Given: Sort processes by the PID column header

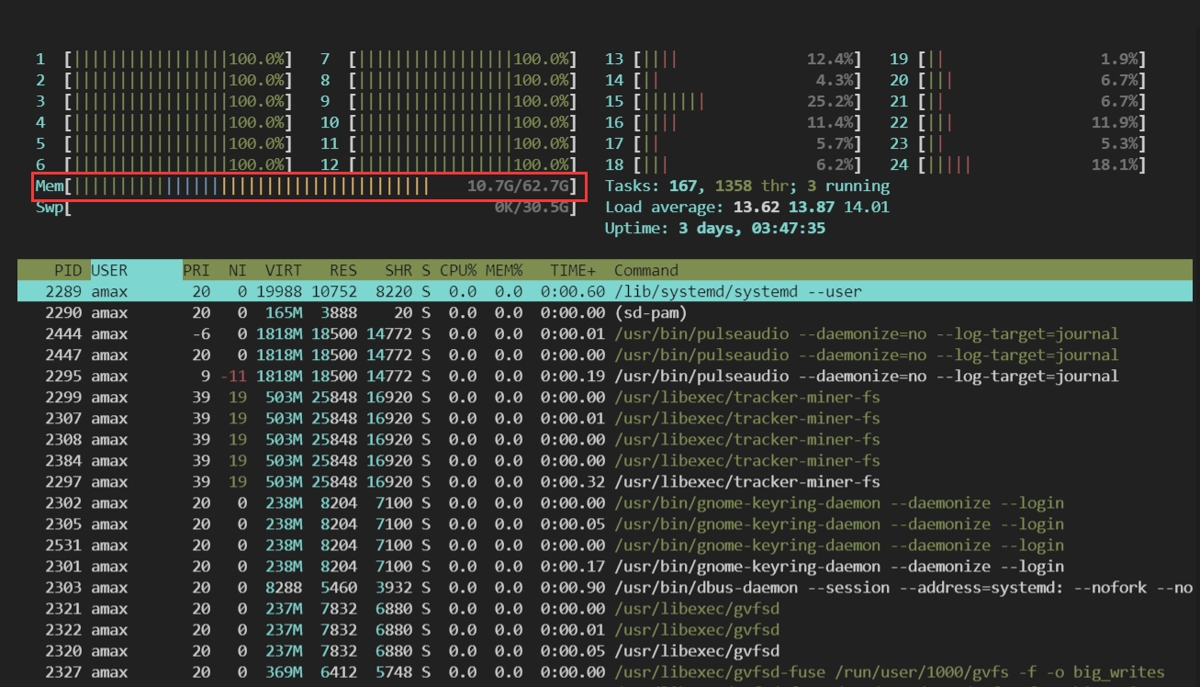Looking at the screenshot, I should coord(68,270).
